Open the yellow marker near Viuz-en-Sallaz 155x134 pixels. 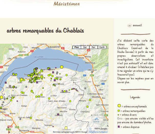pyautogui.click(x=31, y=118)
